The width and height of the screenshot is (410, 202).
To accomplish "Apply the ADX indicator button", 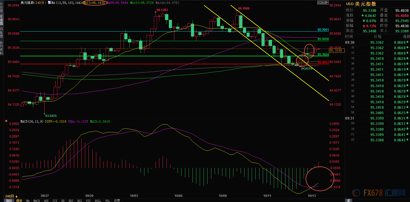I will (x=46, y=200).
